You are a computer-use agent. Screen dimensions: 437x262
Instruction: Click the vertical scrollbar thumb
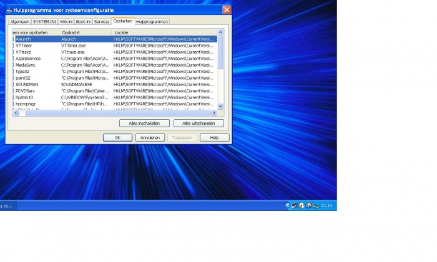coord(220,52)
